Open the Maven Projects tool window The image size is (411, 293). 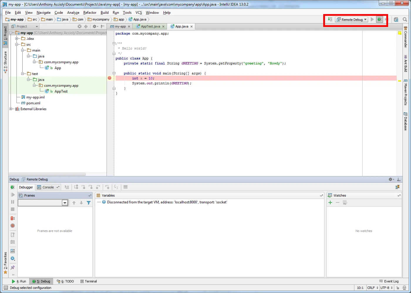click(x=405, y=92)
